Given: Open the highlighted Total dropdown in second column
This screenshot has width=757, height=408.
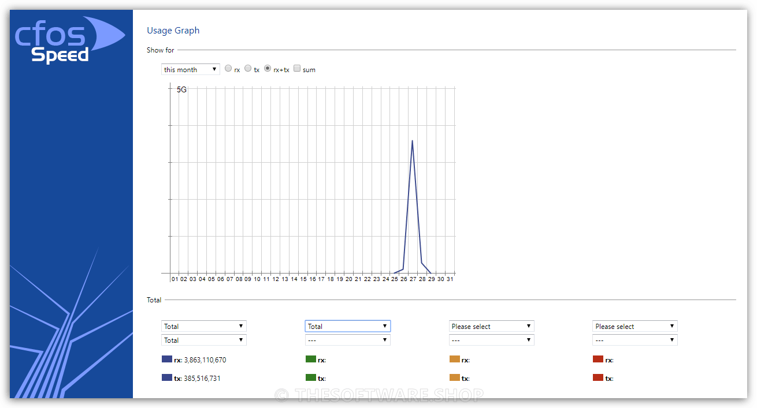Looking at the screenshot, I should pos(347,326).
